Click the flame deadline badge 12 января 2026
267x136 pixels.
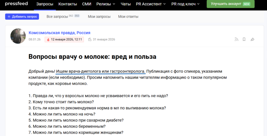click(64, 39)
